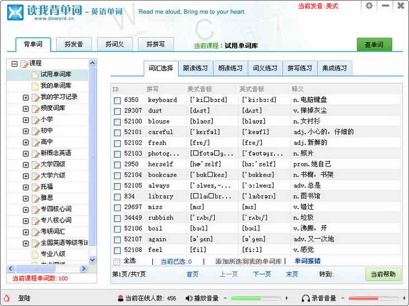Switch to the 背词义 main tab

pos(115,44)
